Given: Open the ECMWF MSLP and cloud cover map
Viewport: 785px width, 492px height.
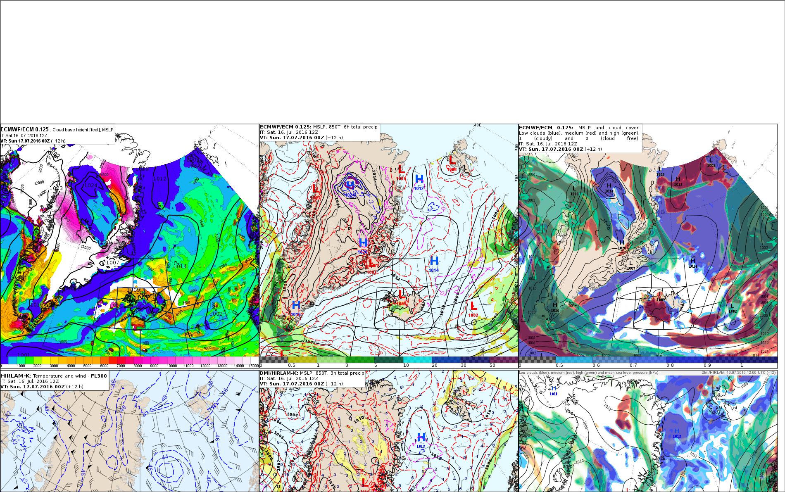Looking at the screenshot, I should coord(648,246).
